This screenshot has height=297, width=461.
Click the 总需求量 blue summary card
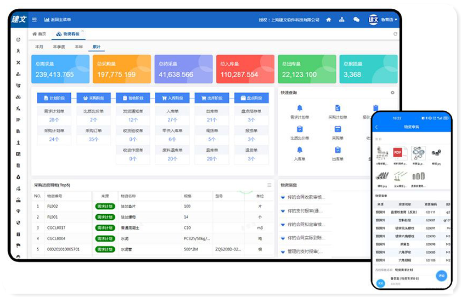[x=59, y=68]
